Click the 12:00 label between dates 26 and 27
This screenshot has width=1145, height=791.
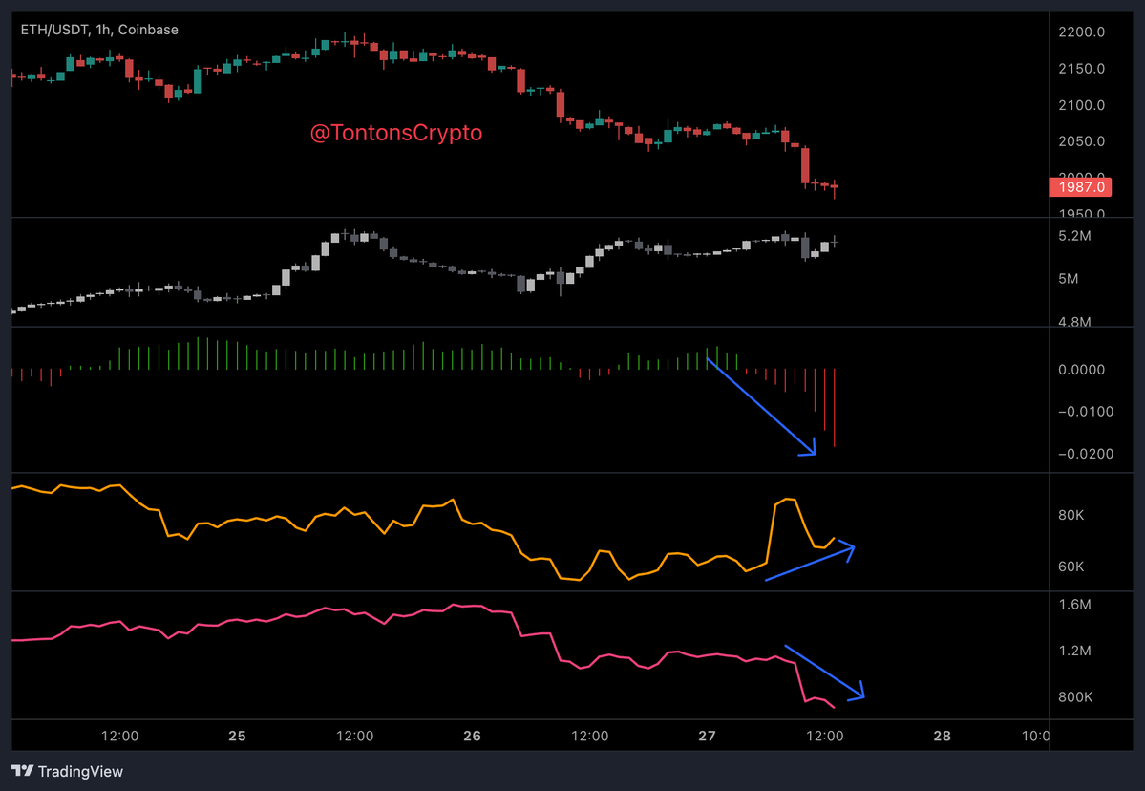(x=590, y=736)
